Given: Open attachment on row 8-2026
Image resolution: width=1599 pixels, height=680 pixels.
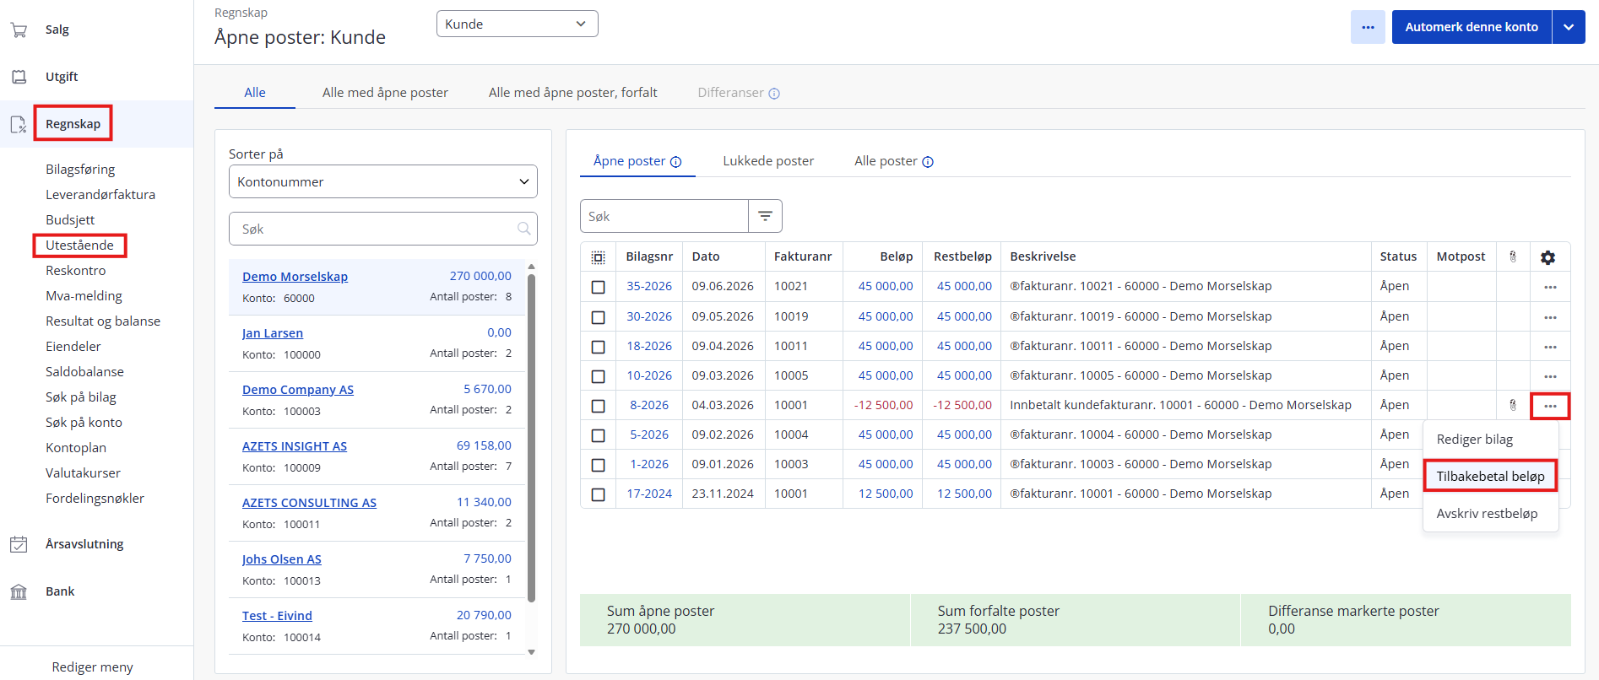Looking at the screenshot, I should point(1513,405).
